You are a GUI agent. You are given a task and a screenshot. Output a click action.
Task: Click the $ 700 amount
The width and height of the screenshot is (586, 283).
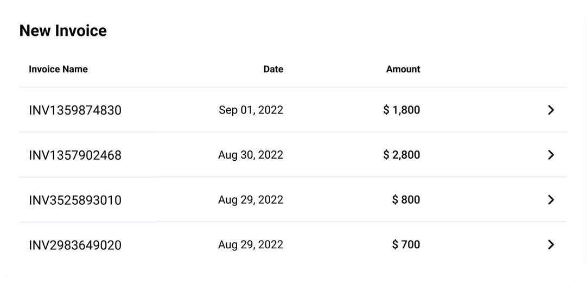(x=406, y=244)
